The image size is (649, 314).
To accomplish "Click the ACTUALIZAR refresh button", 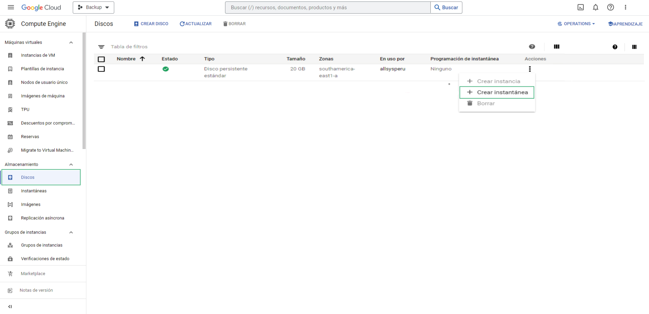I will [x=196, y=24].
